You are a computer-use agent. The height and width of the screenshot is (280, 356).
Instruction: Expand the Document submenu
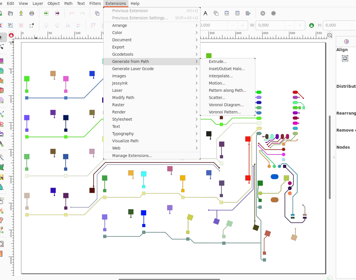tap(152, 40)
